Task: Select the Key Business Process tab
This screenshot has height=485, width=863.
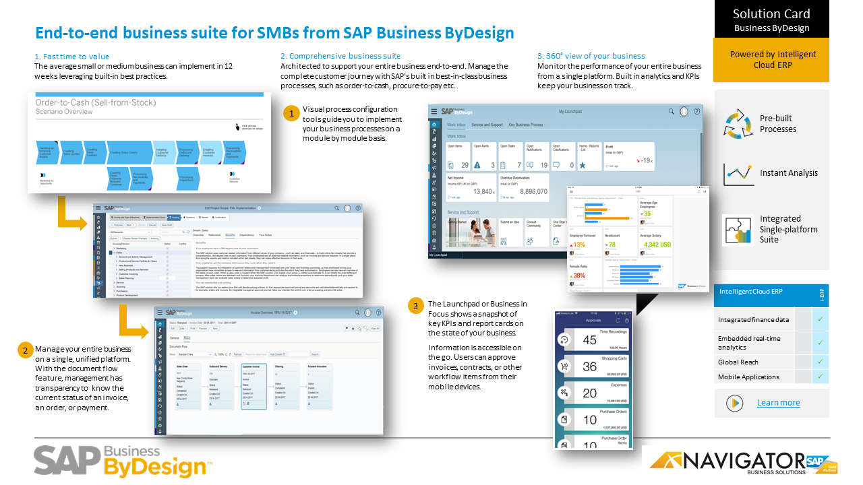Action: (x=525, y=125)
